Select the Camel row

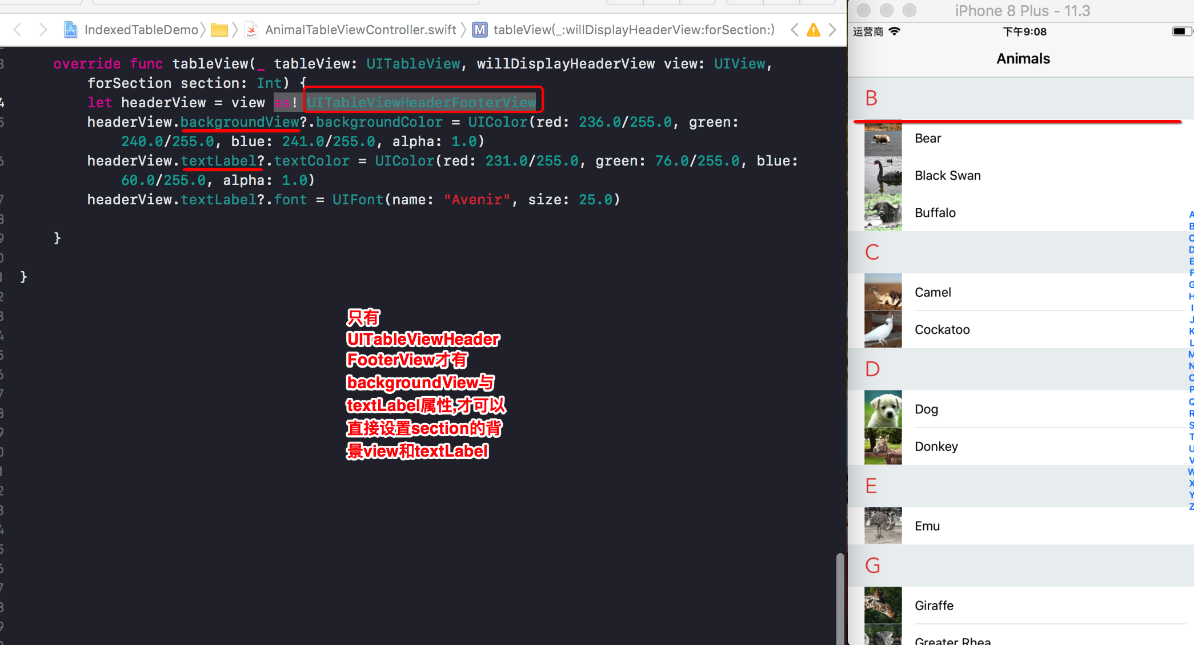coord(1020,292)
